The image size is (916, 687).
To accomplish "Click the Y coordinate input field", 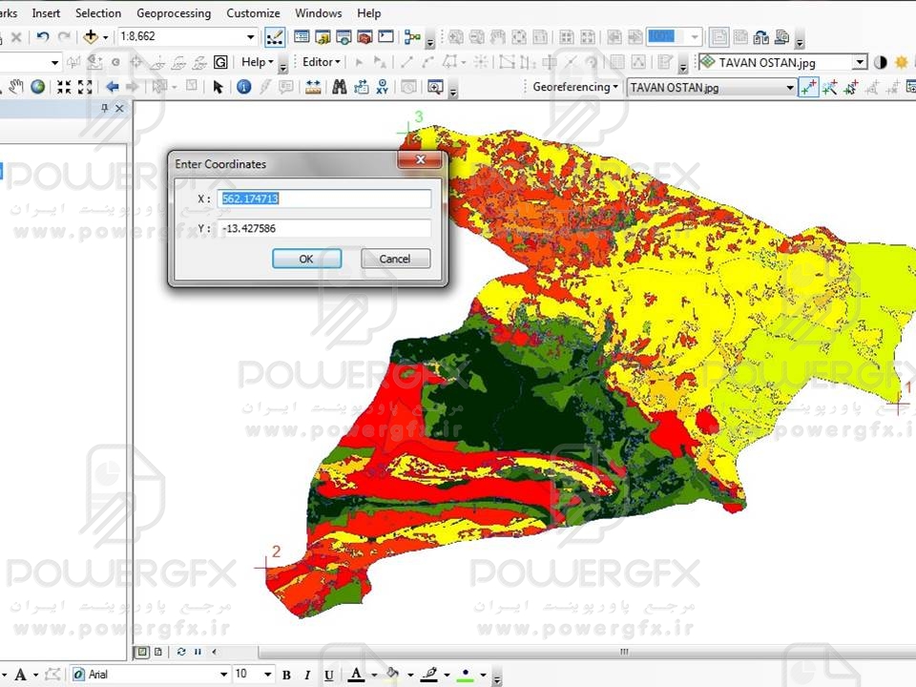I will (x=324, y=229).
